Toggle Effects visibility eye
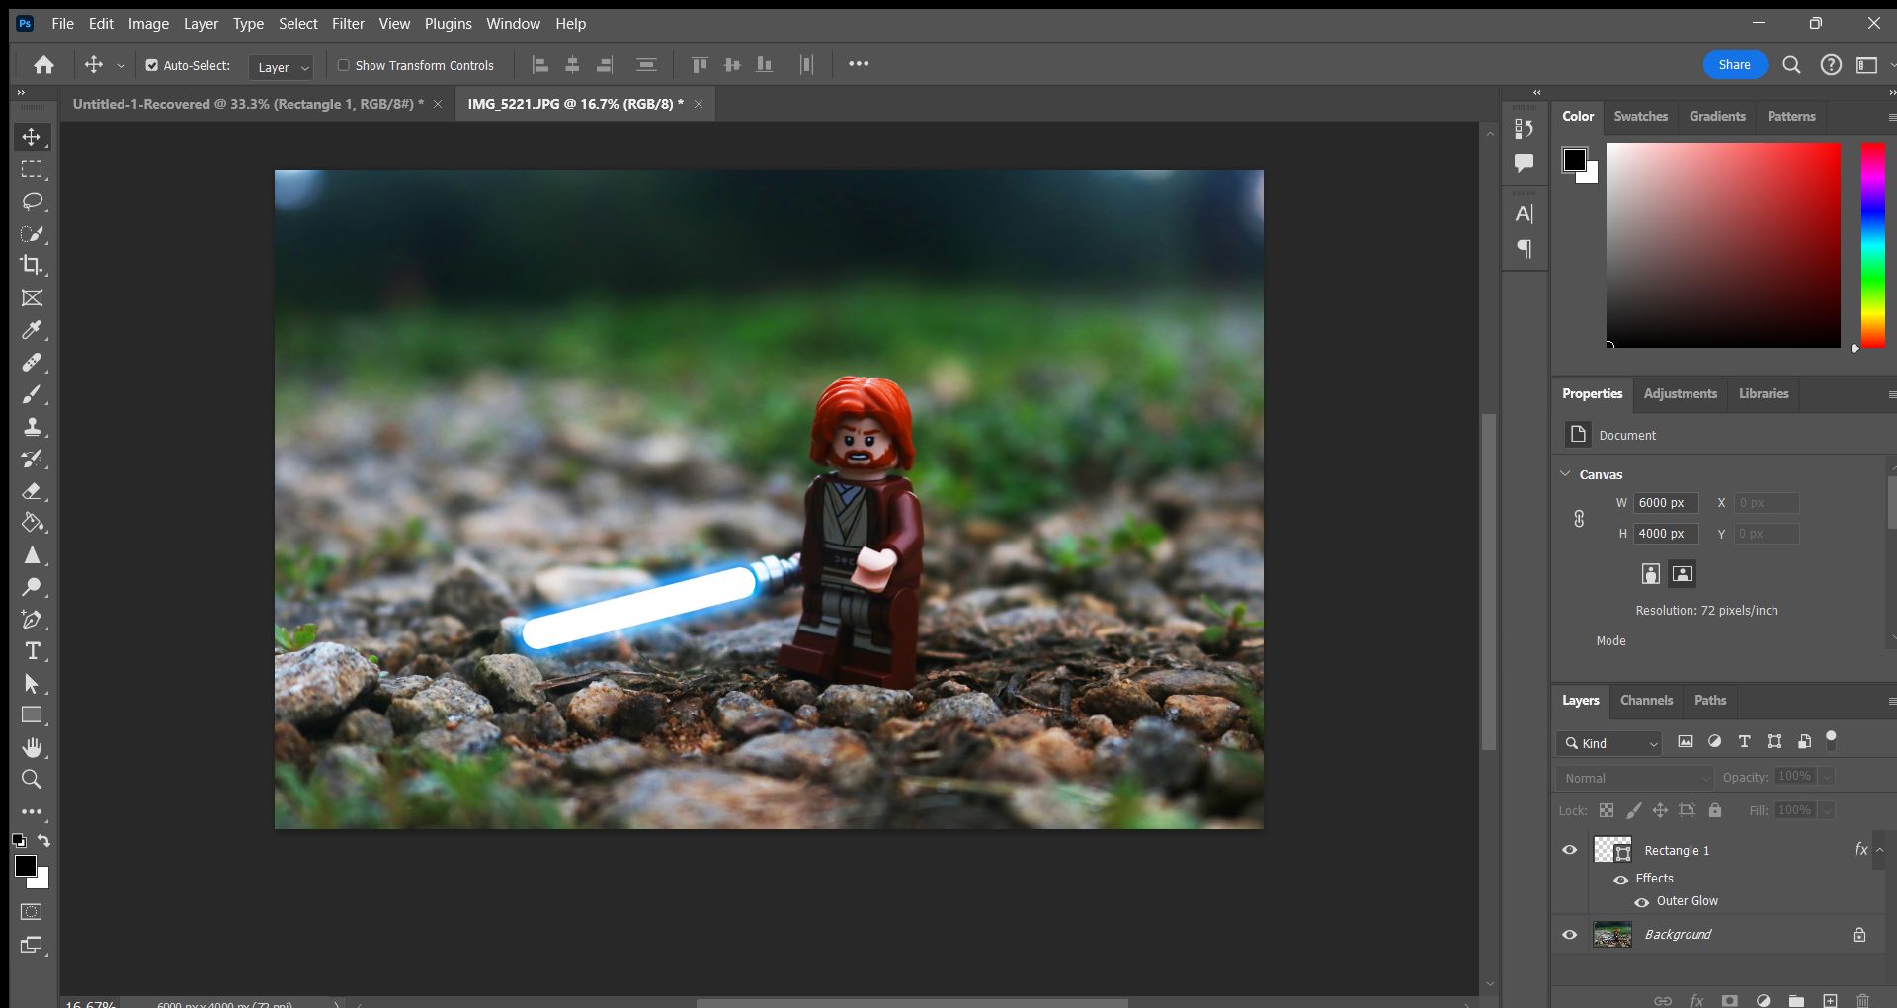The width and height of the screenshot is (1897, 1008). [x=1621, y=880]
